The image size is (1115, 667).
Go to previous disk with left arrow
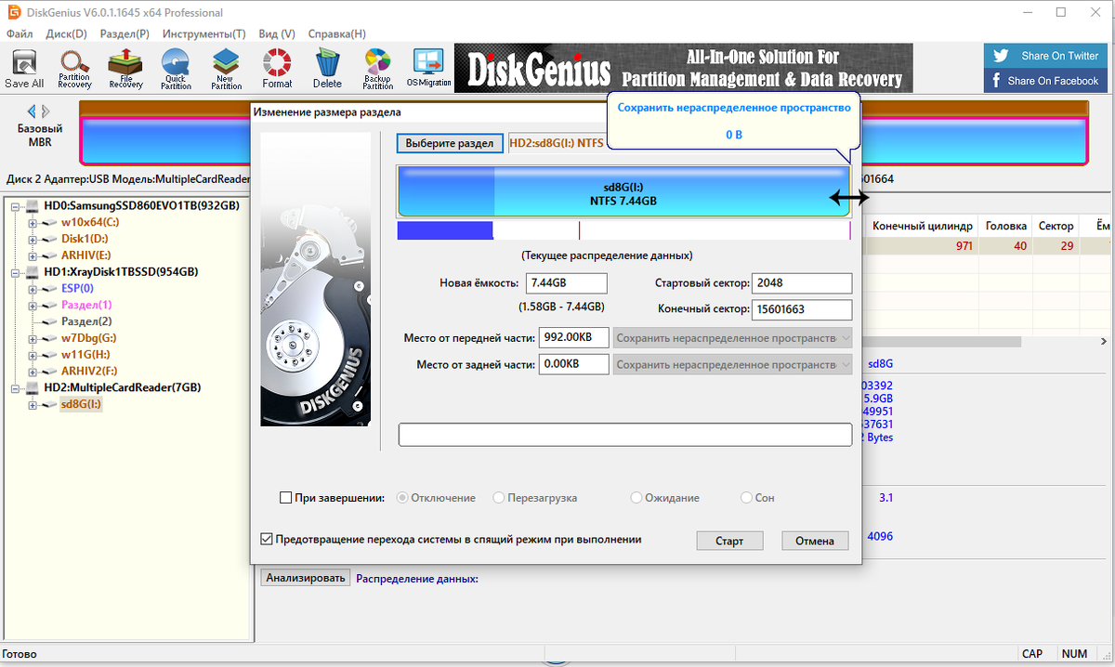click(32, 111)
